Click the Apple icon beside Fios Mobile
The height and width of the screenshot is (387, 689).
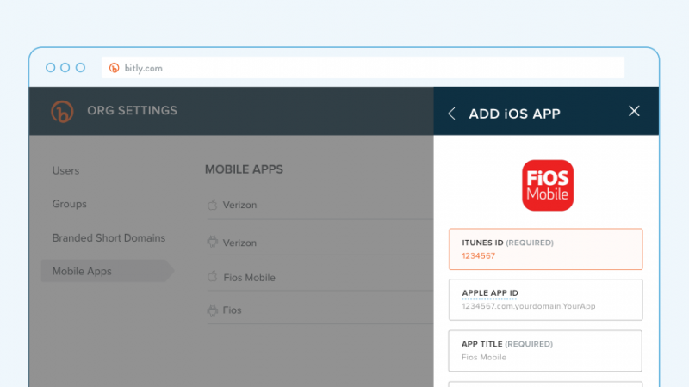point(212,276)
